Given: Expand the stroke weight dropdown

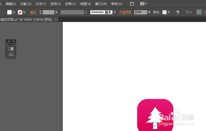Looking at the screenshot, I should pyautogui.click(x=56, y=12).
